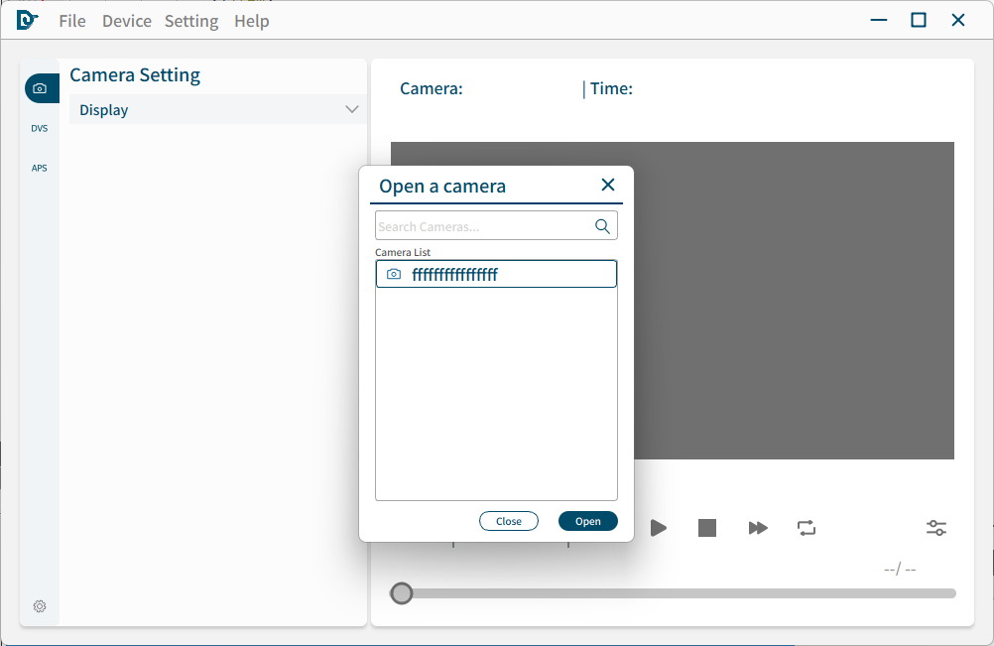Open the gear settings icon at bottom left
Image resolution: width=994 pixels, height=646 pixels.
40,606
